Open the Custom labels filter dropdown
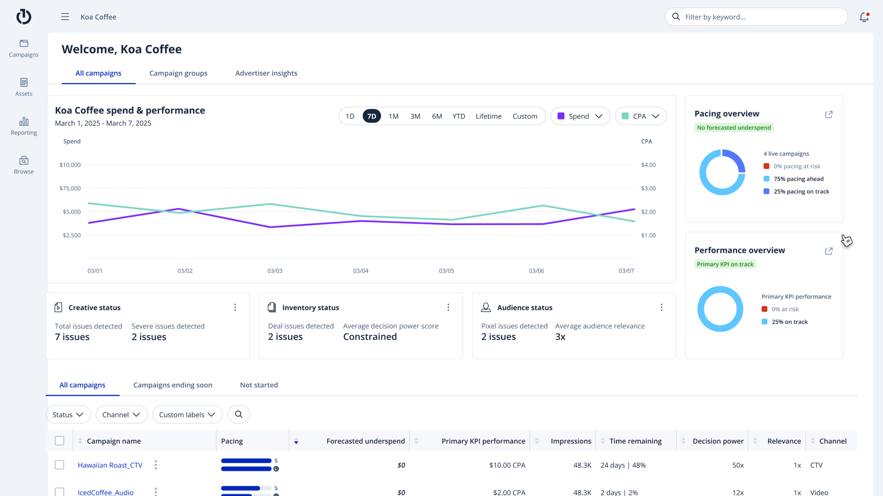The image size is (883, 496). point(187,414)
